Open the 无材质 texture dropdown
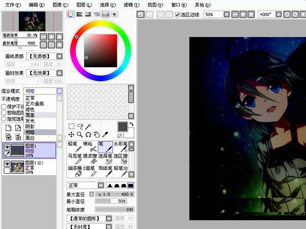Screen dimensions: 306x229 (x=109, y=227)
